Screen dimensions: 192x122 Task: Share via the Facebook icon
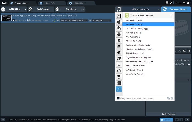pos(181,120)
